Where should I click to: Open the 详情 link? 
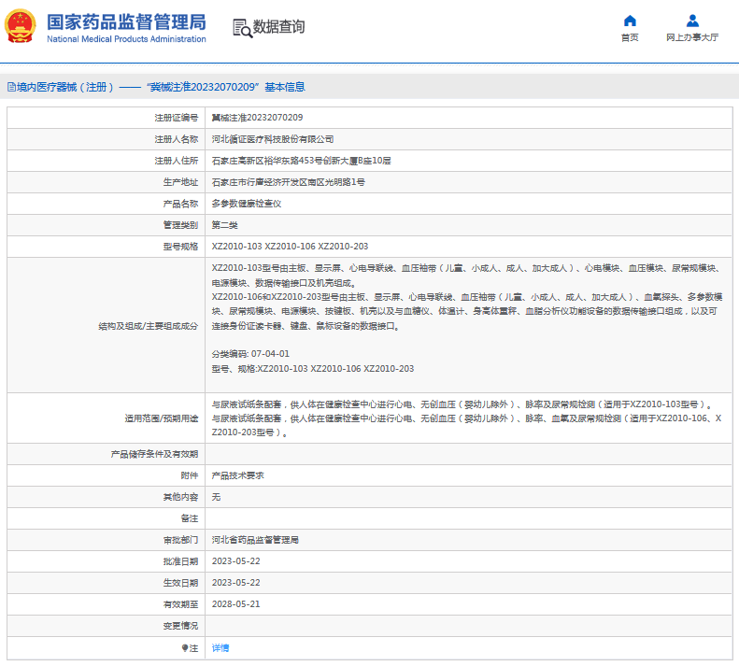(220, 648)
